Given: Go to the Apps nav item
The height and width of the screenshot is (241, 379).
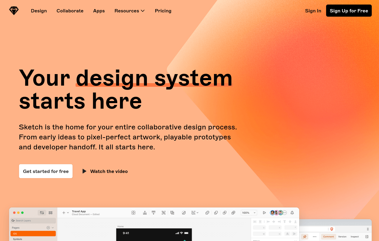Looking at the screenshot, I should tap(99, 11).
